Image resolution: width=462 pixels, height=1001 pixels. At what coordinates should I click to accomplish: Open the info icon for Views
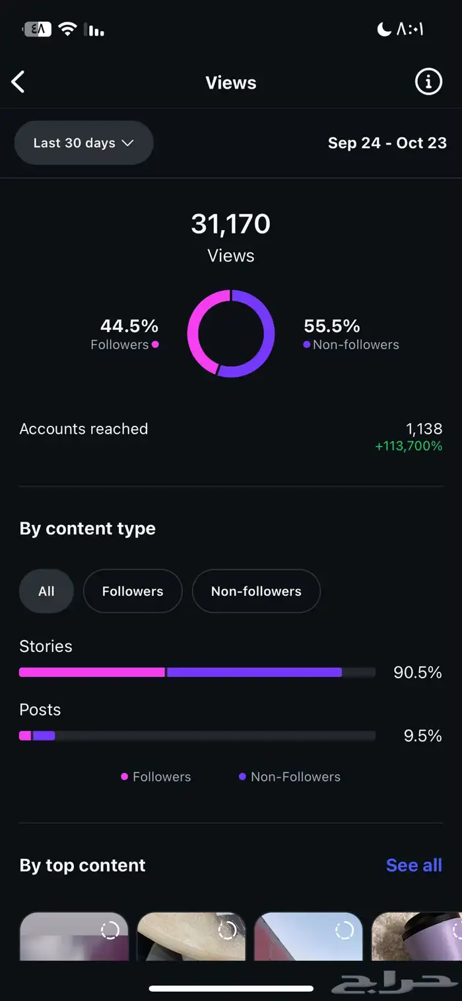(x=428, y=82)
